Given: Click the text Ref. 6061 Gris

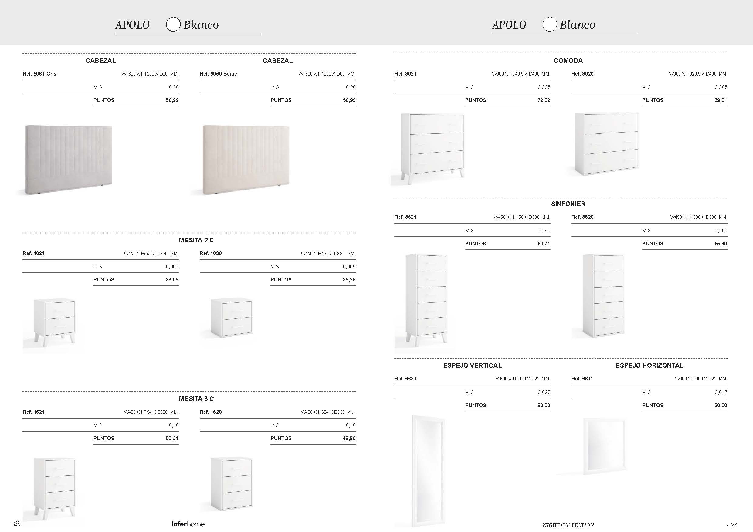Looking at the screenshot, I should click(x=39, y=74).
